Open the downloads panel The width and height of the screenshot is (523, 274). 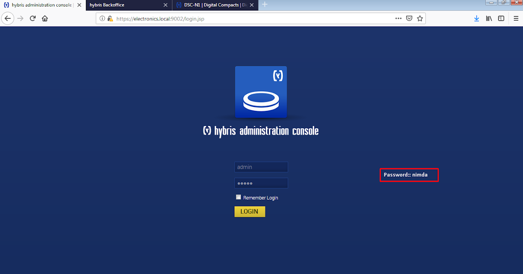coord(476,18)
